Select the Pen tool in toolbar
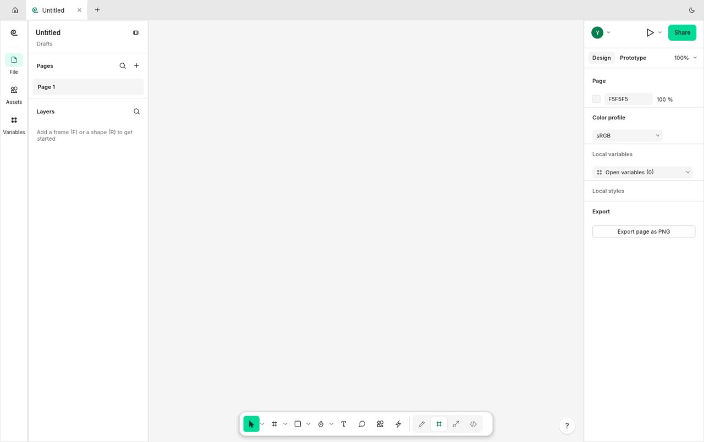The image size is (704, 442). pos(321,424)
